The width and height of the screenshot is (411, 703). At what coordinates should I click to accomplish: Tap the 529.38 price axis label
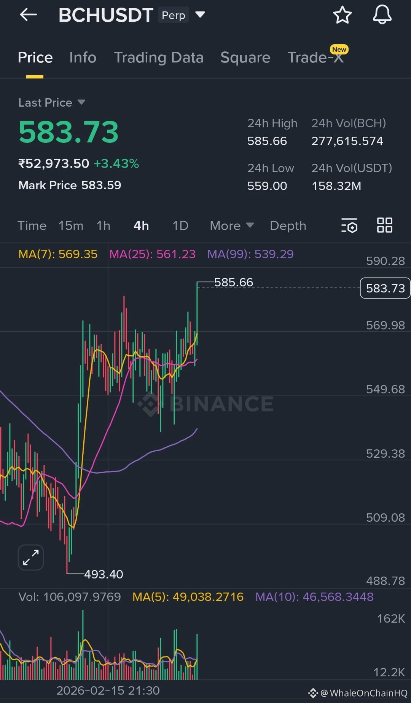[385, 454]
